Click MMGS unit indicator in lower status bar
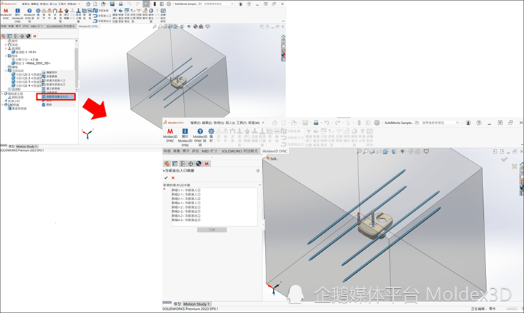 pos(511,309)
